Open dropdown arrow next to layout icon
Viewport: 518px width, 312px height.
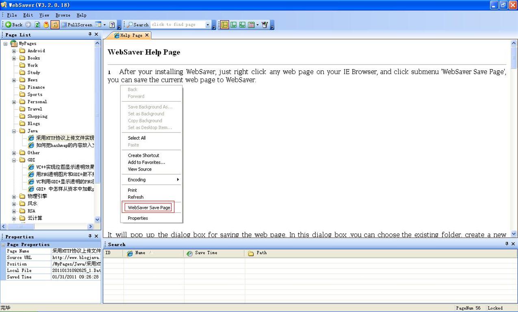104,25
